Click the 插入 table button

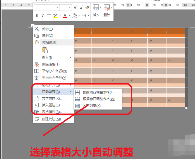point(96,11)
